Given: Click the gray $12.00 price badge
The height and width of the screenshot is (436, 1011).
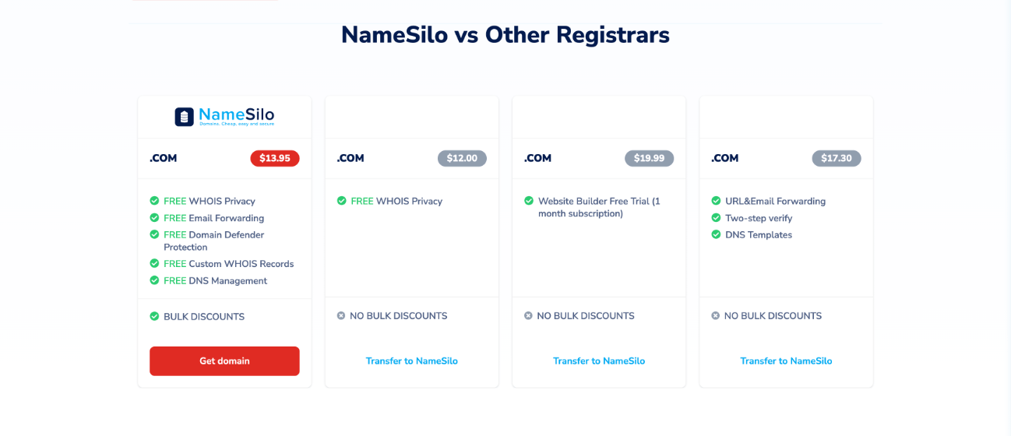Looking at the screenshot, I should [462, 158].
